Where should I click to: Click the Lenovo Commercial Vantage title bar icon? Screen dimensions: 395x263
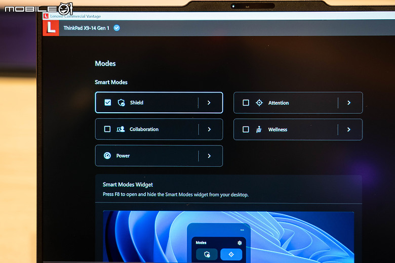46,16
